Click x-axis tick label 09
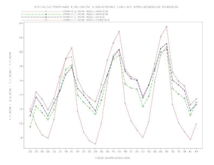The height and width of the screenshot is (165, 214). pyautogui.click(x=48, y=152)
